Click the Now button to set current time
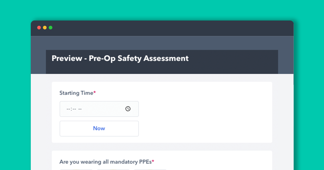Screen dimensions: 324x170 pos(99,128)
